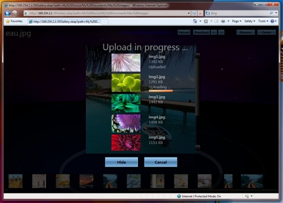The width and height of the screenshot is (283, 203).
Task: Click the Home icon in command bar
Action: pyautogui.click(x=195, y=21)
